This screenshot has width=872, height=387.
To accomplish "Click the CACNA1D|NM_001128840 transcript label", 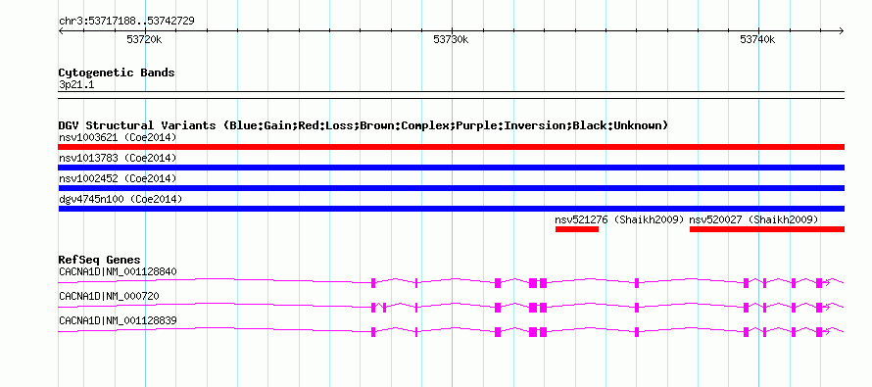I will tap(118, 271).
